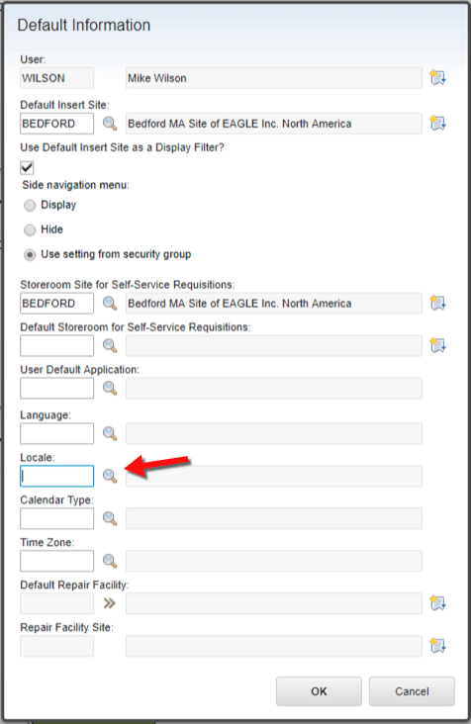Click the Default Information dialog title
This screenshot has width=471, height=724.
tap(83, 25)
